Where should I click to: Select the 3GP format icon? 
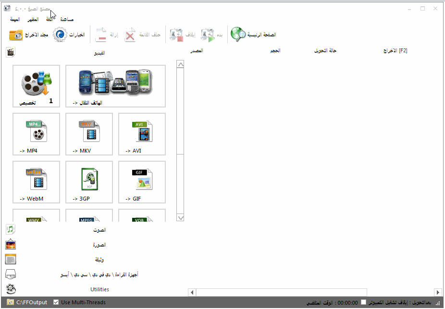89,182
